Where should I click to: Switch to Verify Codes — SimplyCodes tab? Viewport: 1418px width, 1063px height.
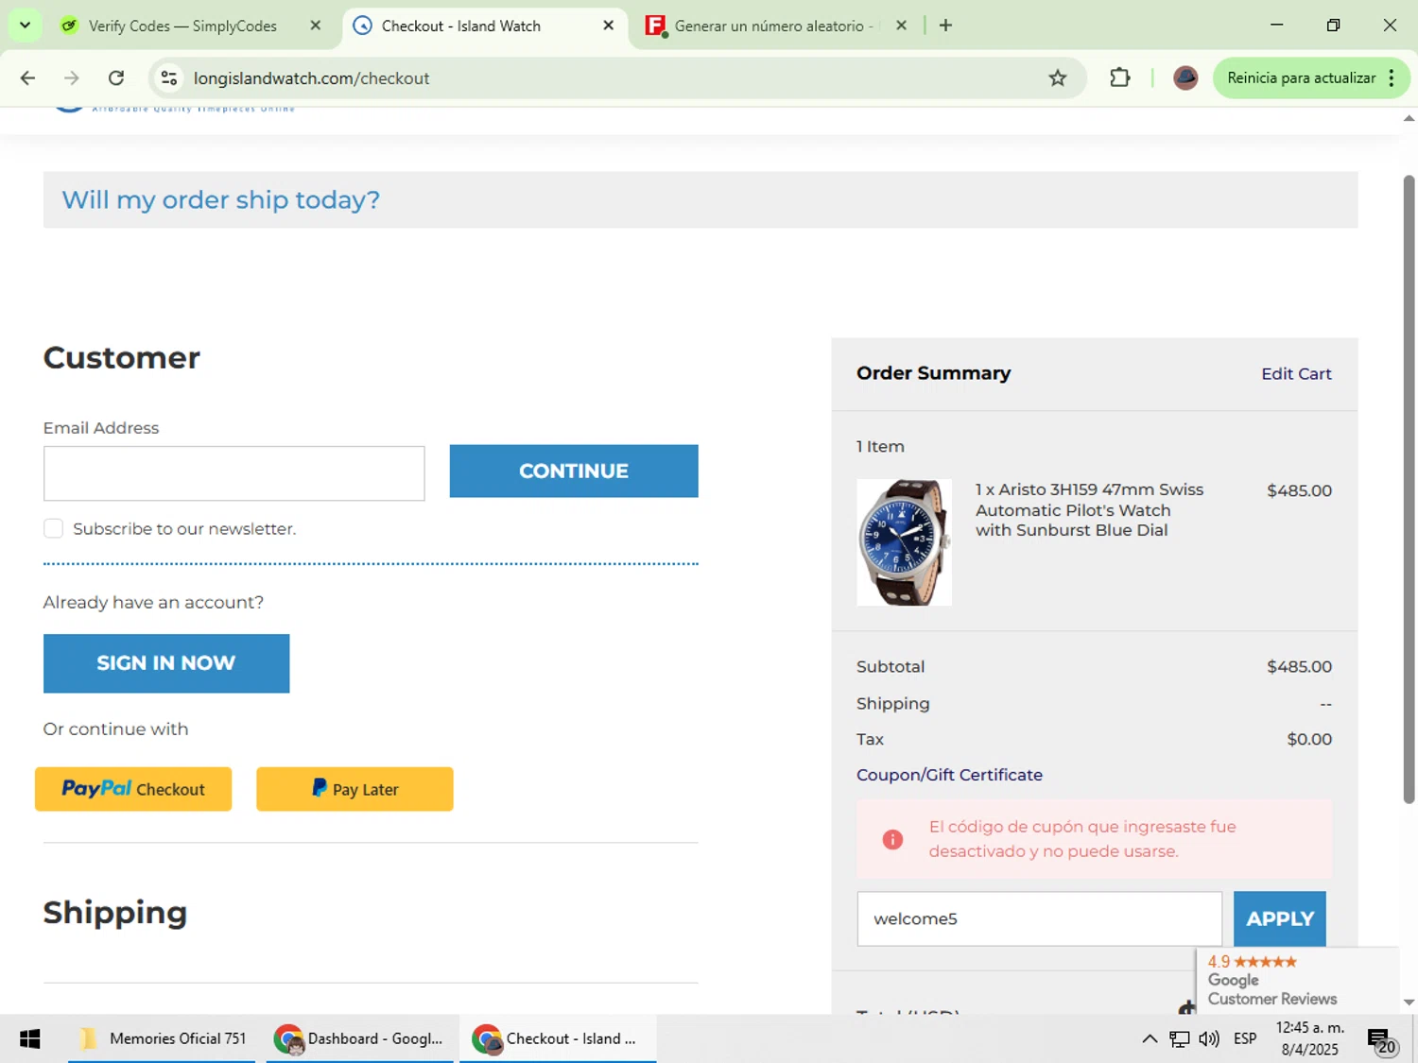[183, 26]
